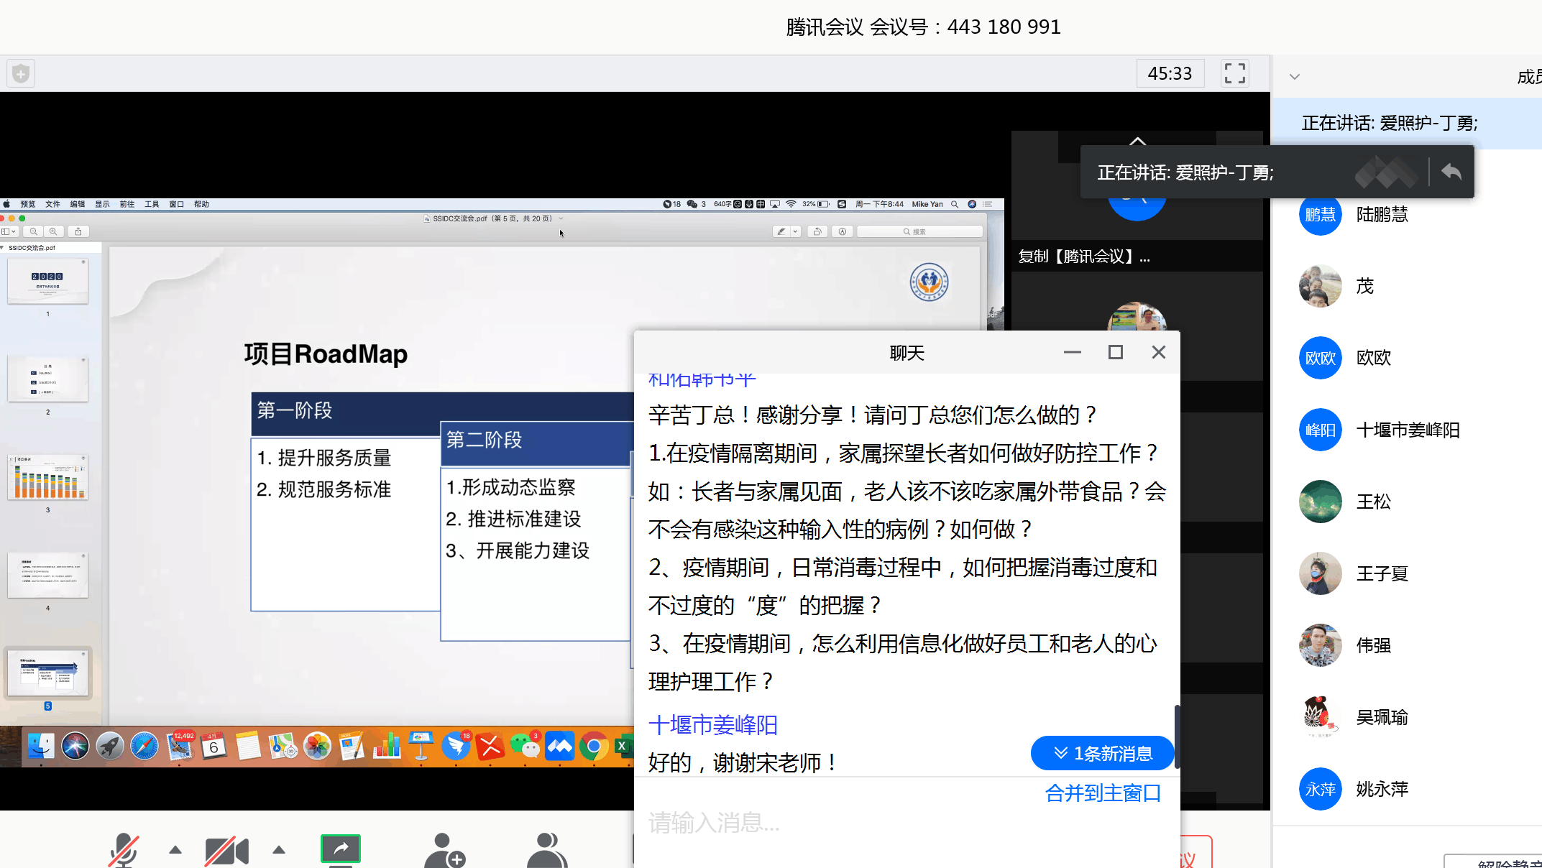Click Mail icon with 12,492 badge

pyautogui.click(x=180, y=747)
